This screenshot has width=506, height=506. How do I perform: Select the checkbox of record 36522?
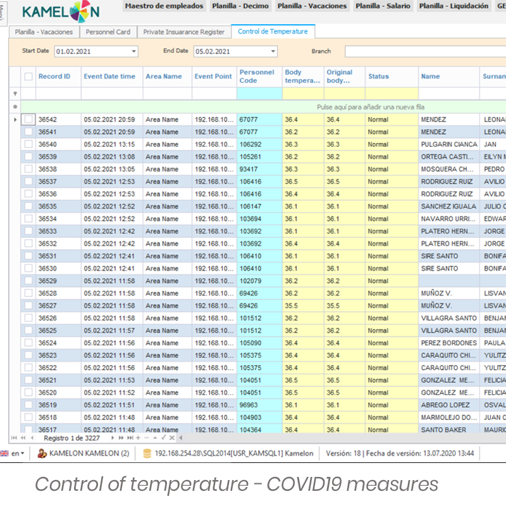coord(28,367)
